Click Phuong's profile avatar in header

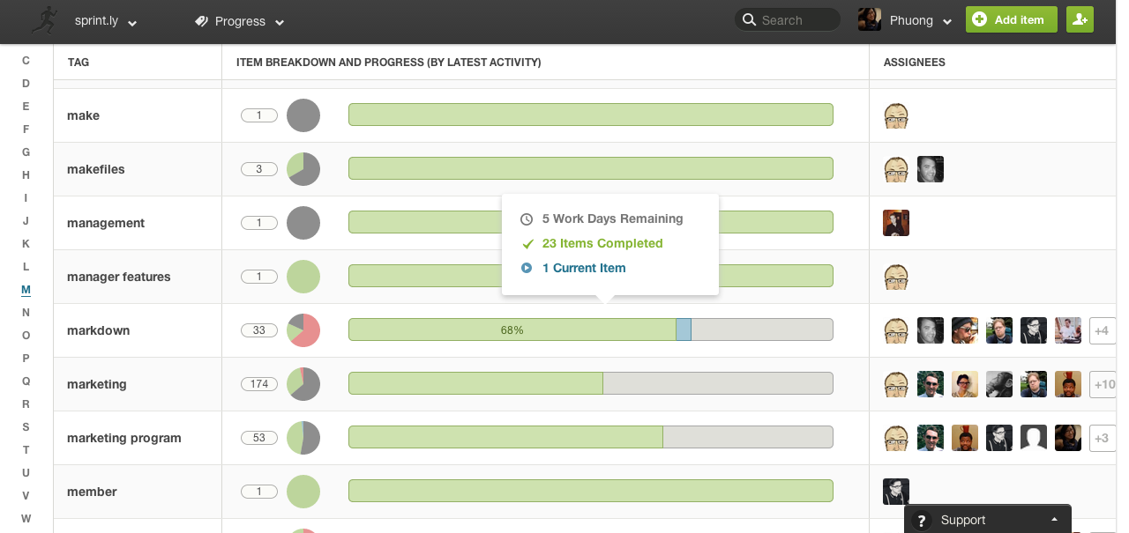point(870,20)
